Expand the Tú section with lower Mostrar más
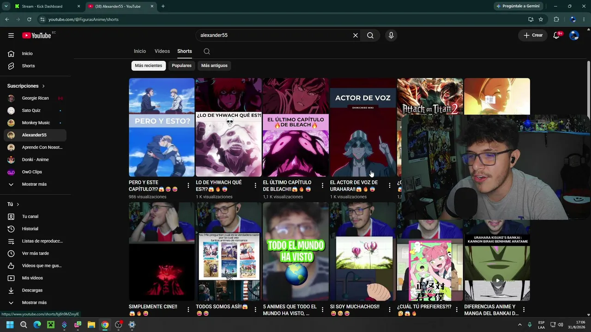The width and height of the screenshot is (591, 332). coord(35,302)
